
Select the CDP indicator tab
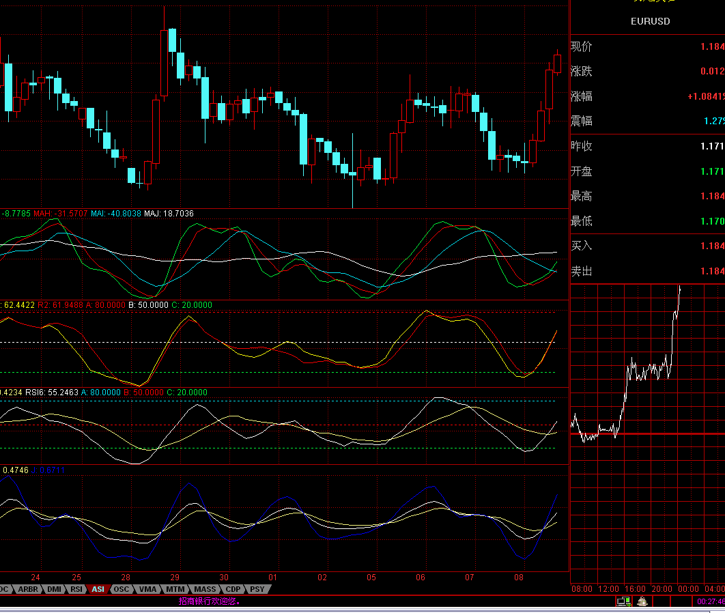click(x=233, y=589)
